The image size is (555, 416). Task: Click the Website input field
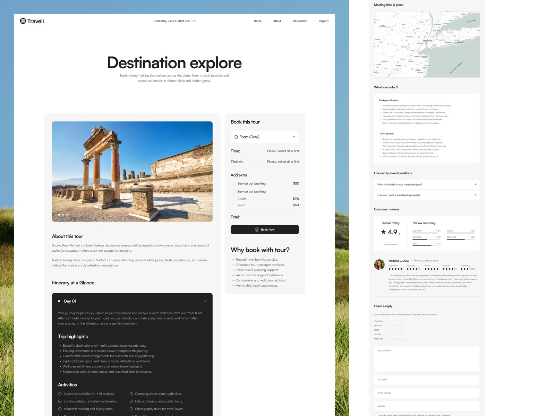pos(427,406)
